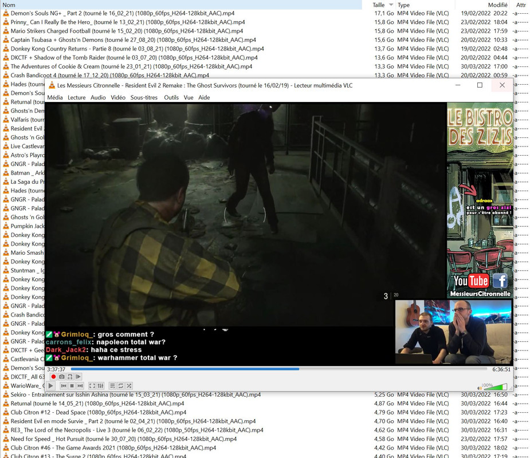Toggle the A-B loop button

[70, 377]
